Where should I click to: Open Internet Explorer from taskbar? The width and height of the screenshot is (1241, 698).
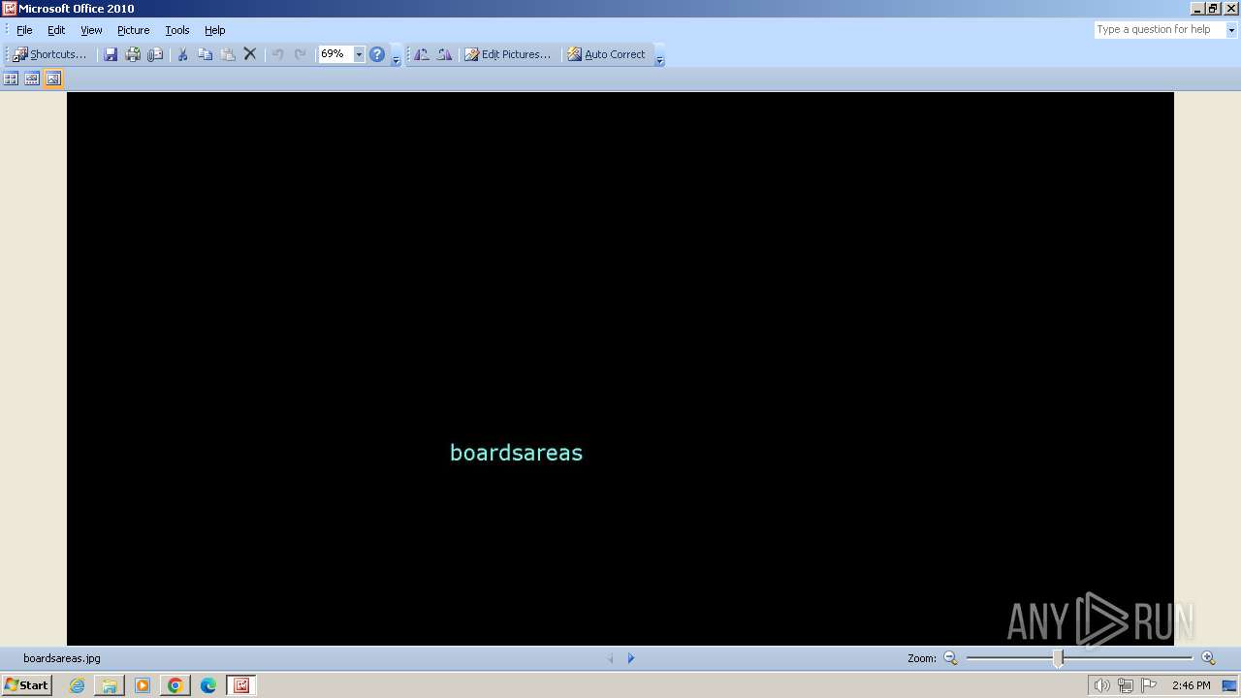(77, 685)
